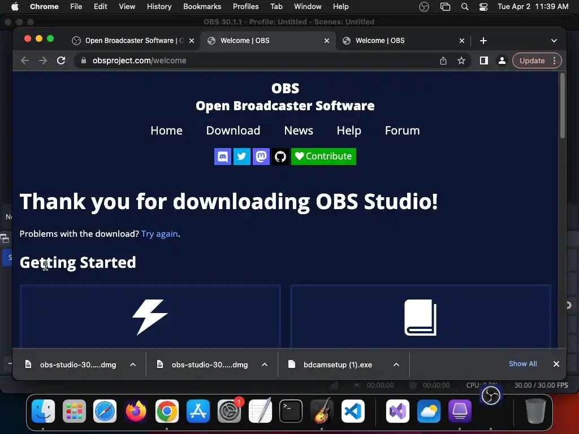Viewport: 579px width, 434px height.
Task: Open the News link
Action: [299, 131]
